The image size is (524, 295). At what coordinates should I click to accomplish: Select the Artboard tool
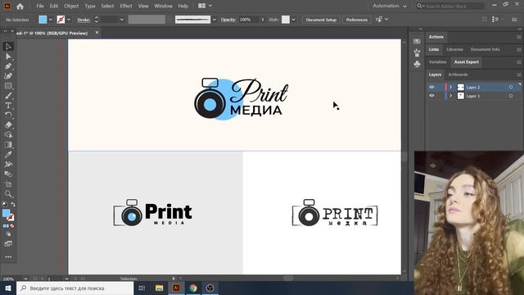point(8,184)
